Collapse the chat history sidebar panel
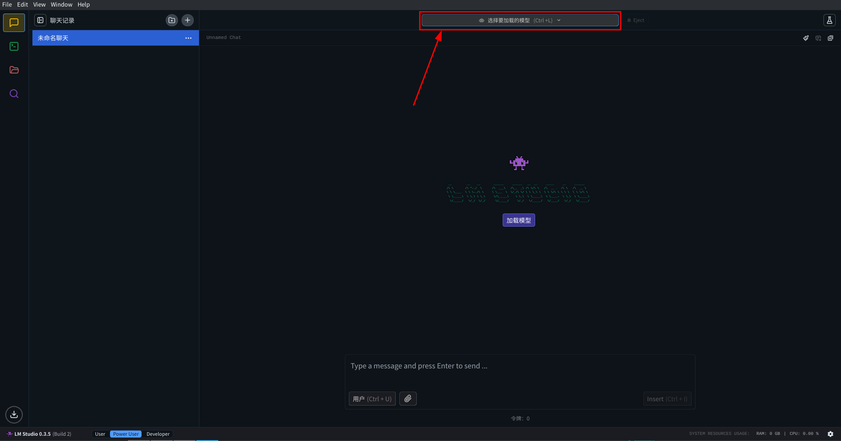This screenshot has width=841, height=441. tap(40, 20)
